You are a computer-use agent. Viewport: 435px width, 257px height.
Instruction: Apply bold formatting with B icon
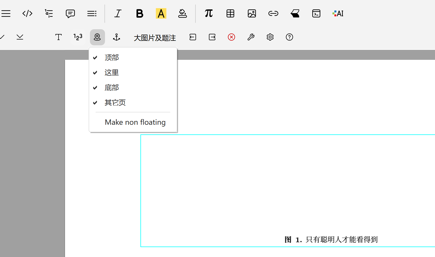(x=140, y=13)
